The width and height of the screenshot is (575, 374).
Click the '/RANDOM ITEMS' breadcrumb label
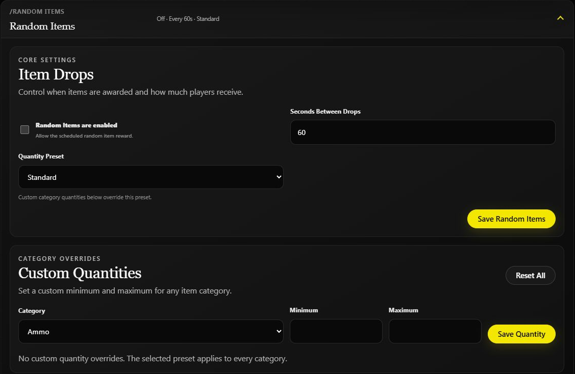point(37,12)
